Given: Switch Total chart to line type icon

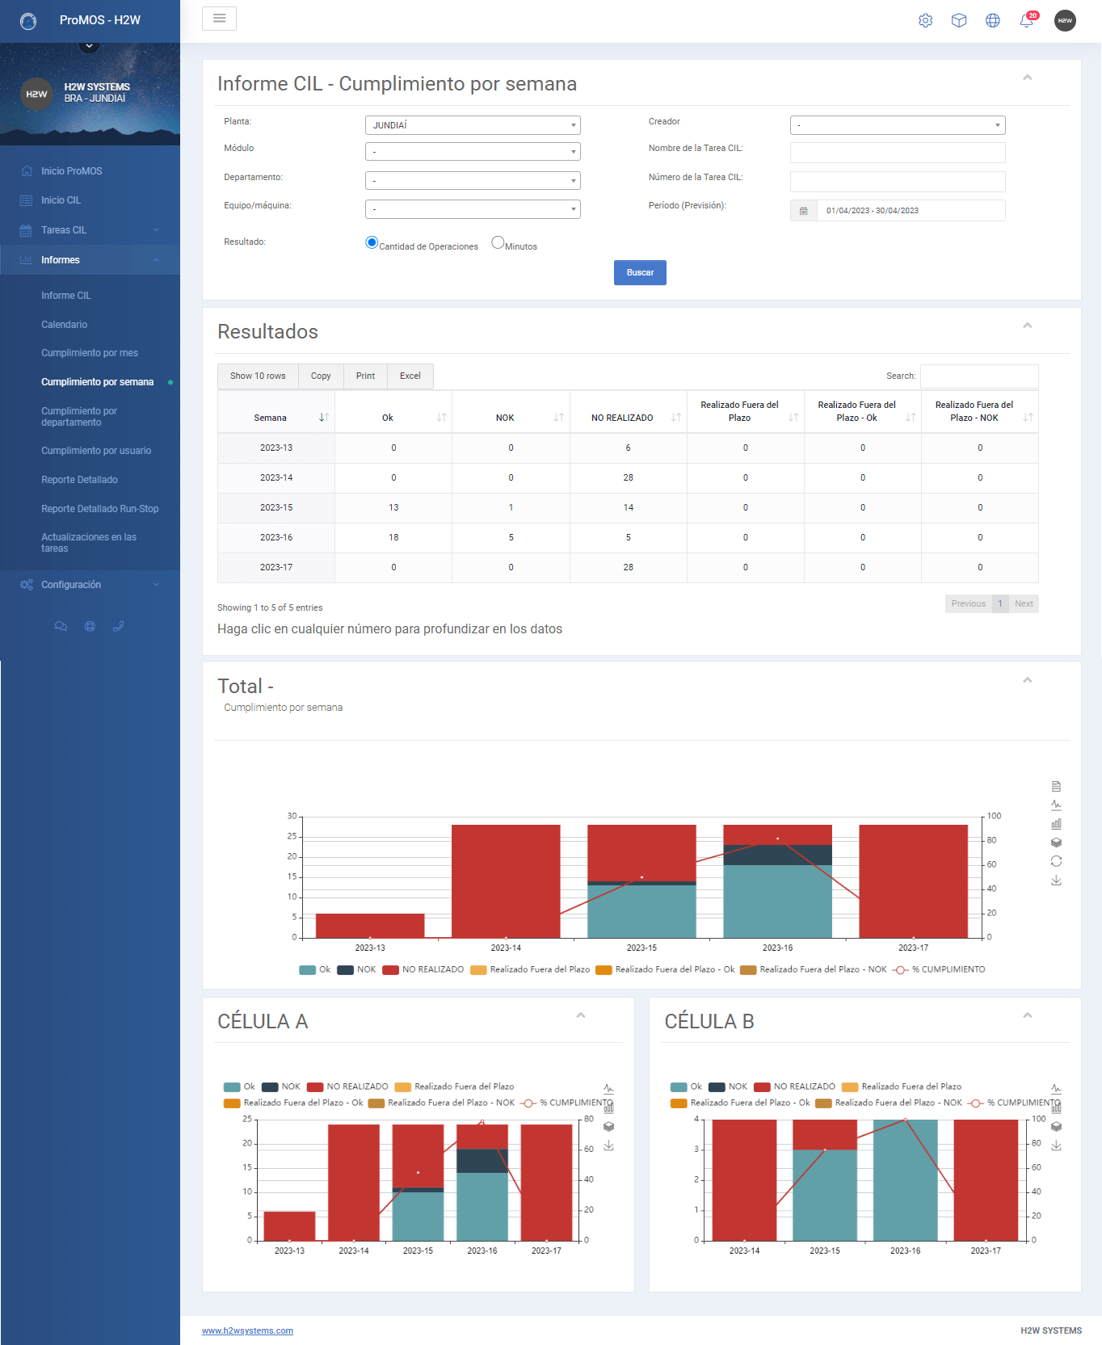Looking at the screenshot, I should [1056, 805].
